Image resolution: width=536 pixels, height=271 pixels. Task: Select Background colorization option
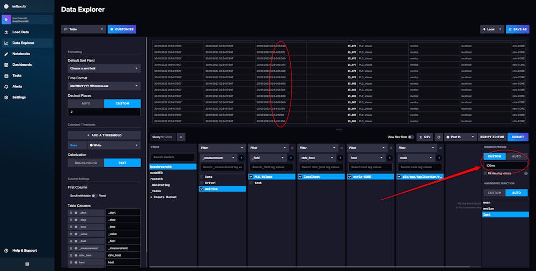[85, 163]
